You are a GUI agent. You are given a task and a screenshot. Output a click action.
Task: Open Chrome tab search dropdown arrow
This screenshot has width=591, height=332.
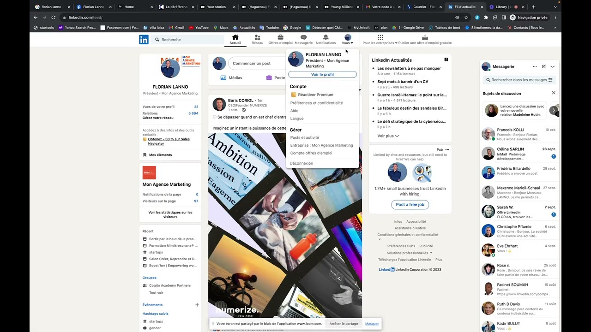(x=555, y=7)
